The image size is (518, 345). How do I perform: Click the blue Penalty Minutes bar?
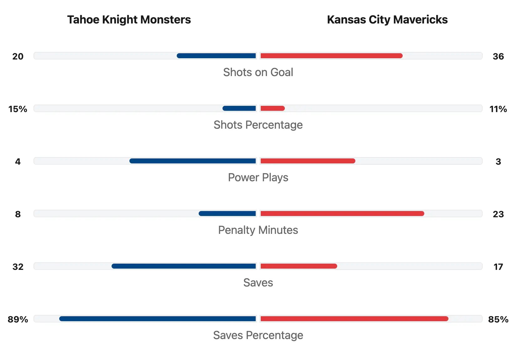(x=227, y=214)
